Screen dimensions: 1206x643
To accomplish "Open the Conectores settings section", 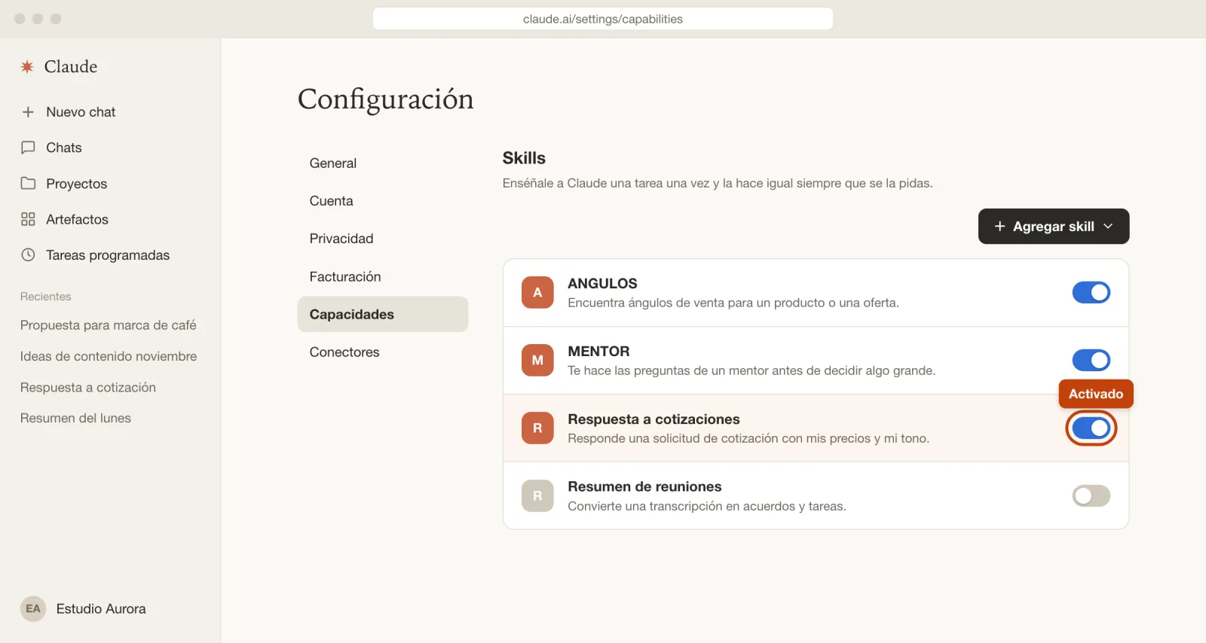I will click(383, 352).
